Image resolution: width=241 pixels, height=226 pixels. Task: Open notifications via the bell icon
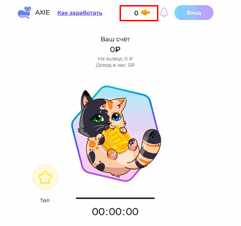click(164, 13)
